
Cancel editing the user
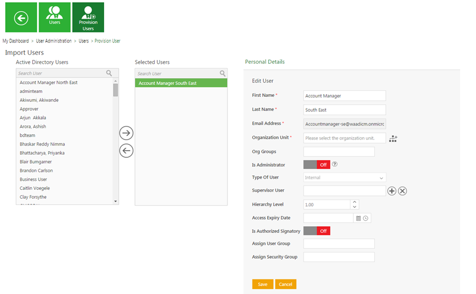click(286, 284)
